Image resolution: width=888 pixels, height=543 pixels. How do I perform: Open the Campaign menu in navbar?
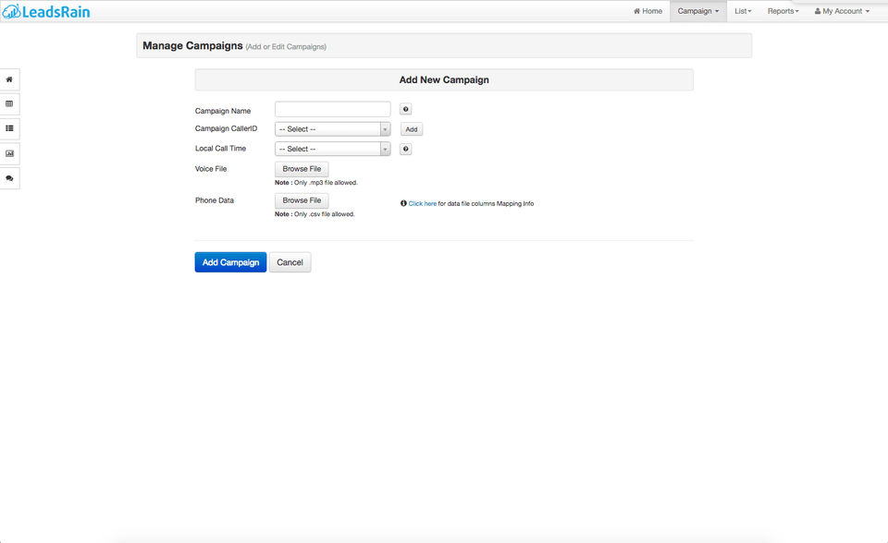pos(697,11)
